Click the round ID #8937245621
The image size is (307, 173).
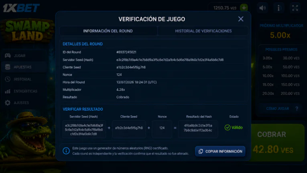pos(126,52)
